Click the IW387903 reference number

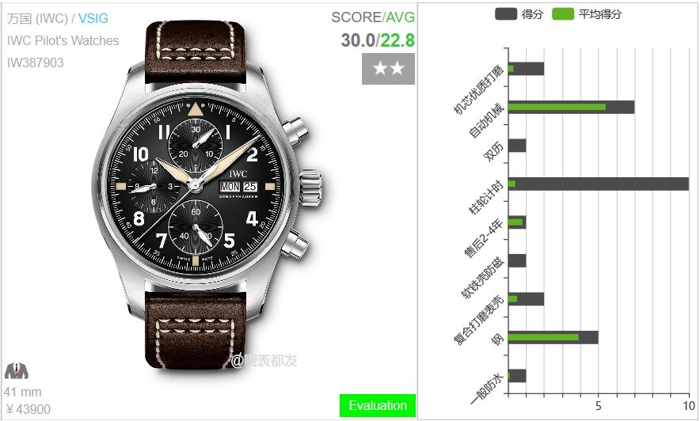(36, 63)
